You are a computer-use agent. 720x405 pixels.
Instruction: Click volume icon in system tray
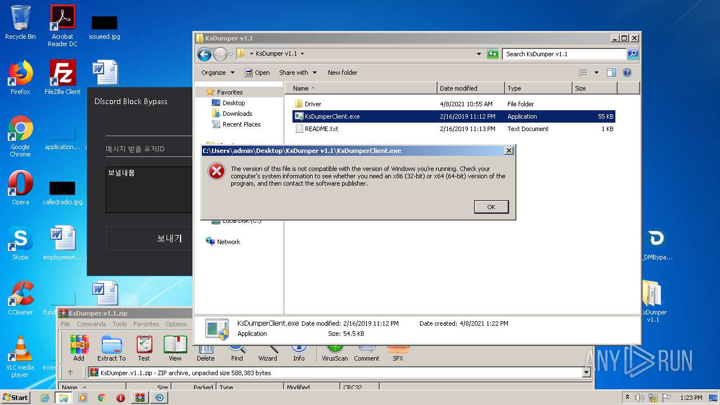(x=640, y=398)
